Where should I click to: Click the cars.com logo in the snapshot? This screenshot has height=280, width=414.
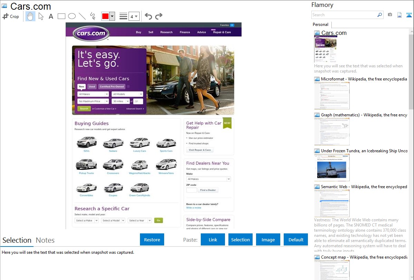point(91,33)
